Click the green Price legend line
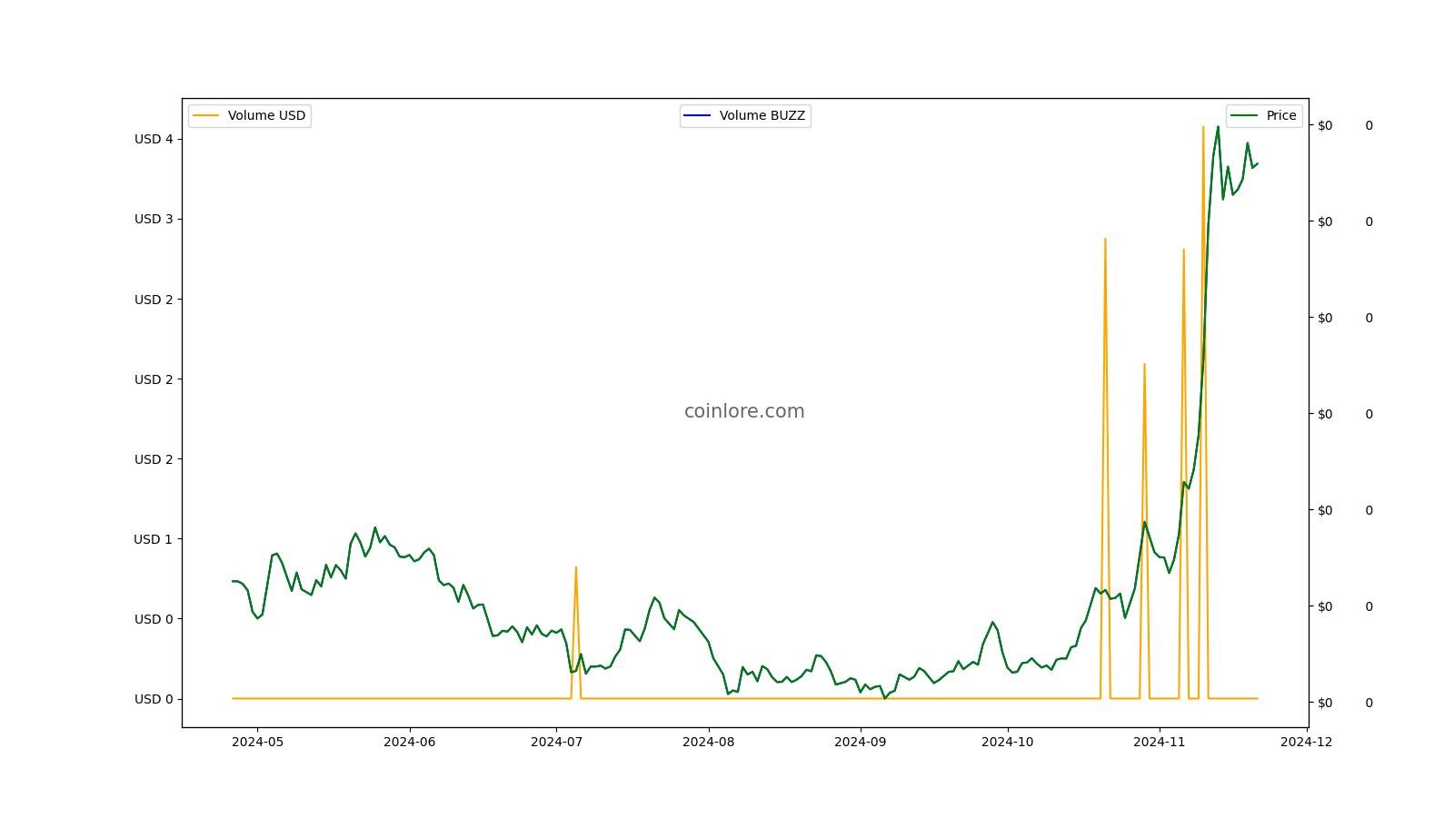The height and width of the screenshot is (817, 1454). point(1244,115)
